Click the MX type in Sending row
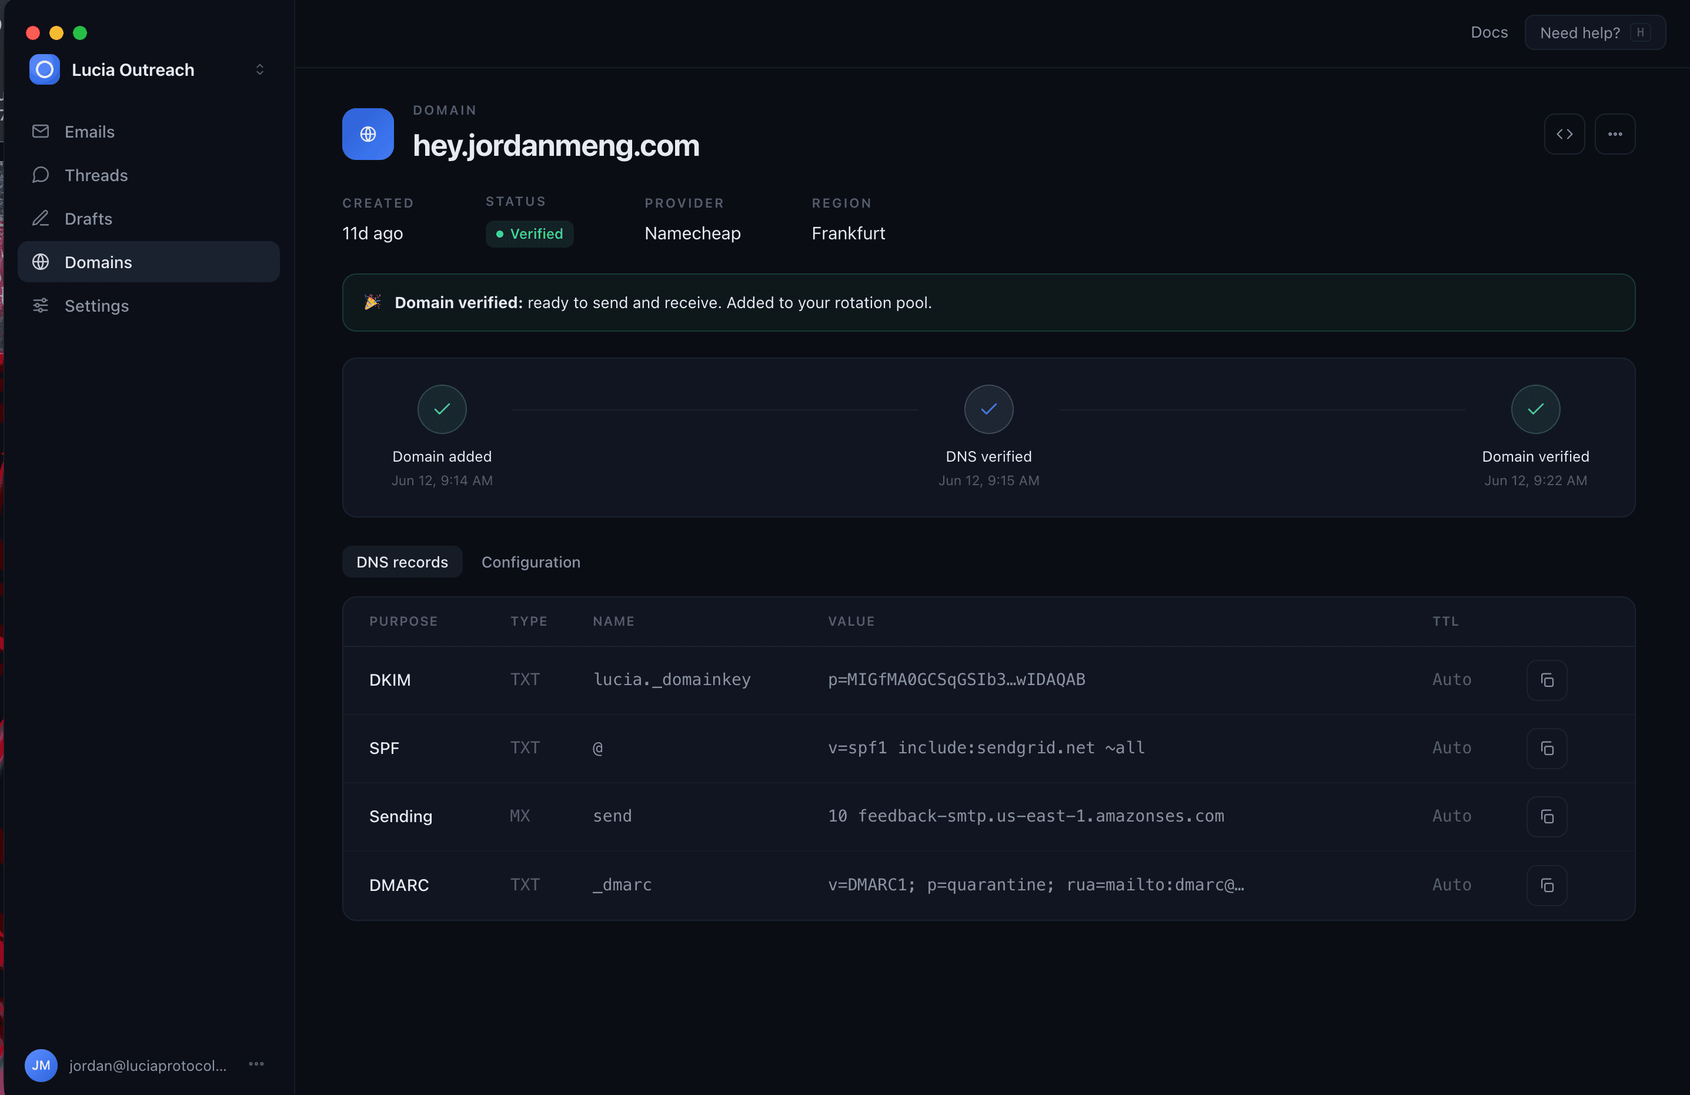The height and width of the screenshot is (1095, 1690). click(520, 816)
